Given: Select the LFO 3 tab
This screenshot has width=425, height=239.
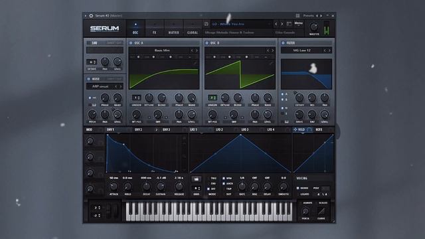Looking at the screenshot, I should click(x=245, y=130).
